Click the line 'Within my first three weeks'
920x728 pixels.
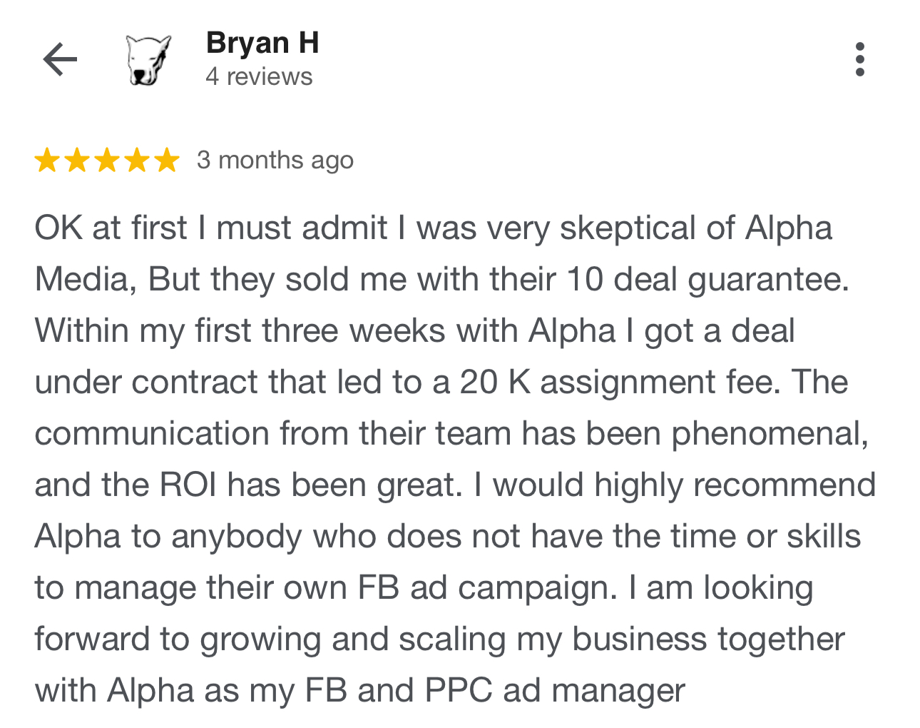tap(414, 331)
